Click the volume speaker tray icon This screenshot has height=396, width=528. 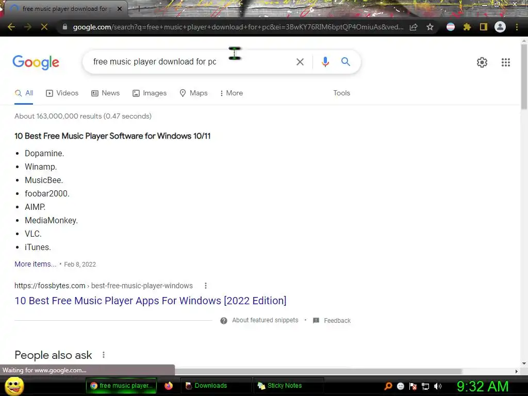pyautogui.click(x=437, y=386)
